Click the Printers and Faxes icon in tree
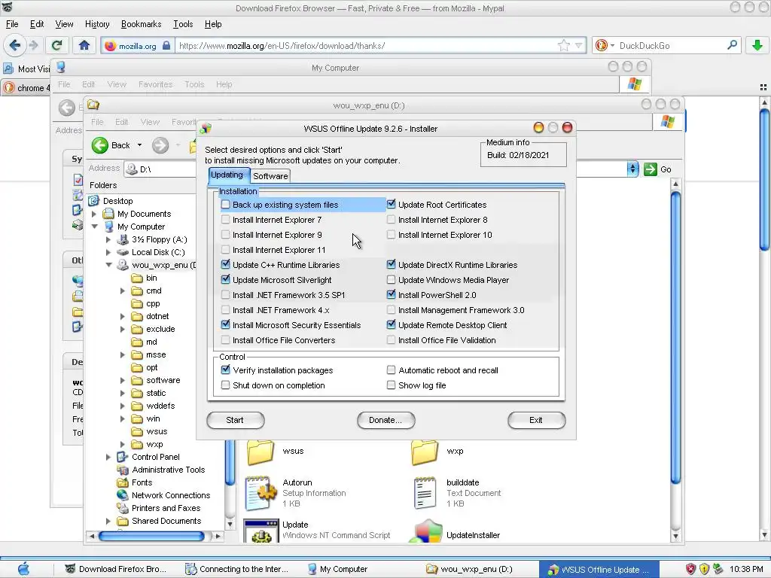Screen dimensions: 771x578 point(122,508)
